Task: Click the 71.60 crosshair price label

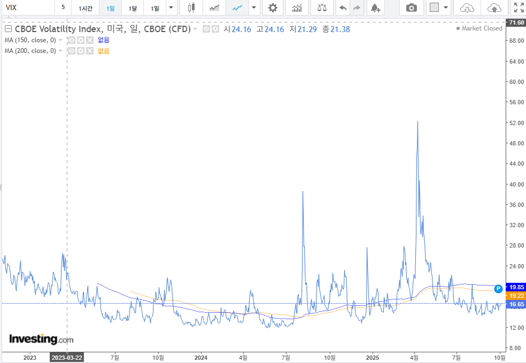Action: [516, 22]
